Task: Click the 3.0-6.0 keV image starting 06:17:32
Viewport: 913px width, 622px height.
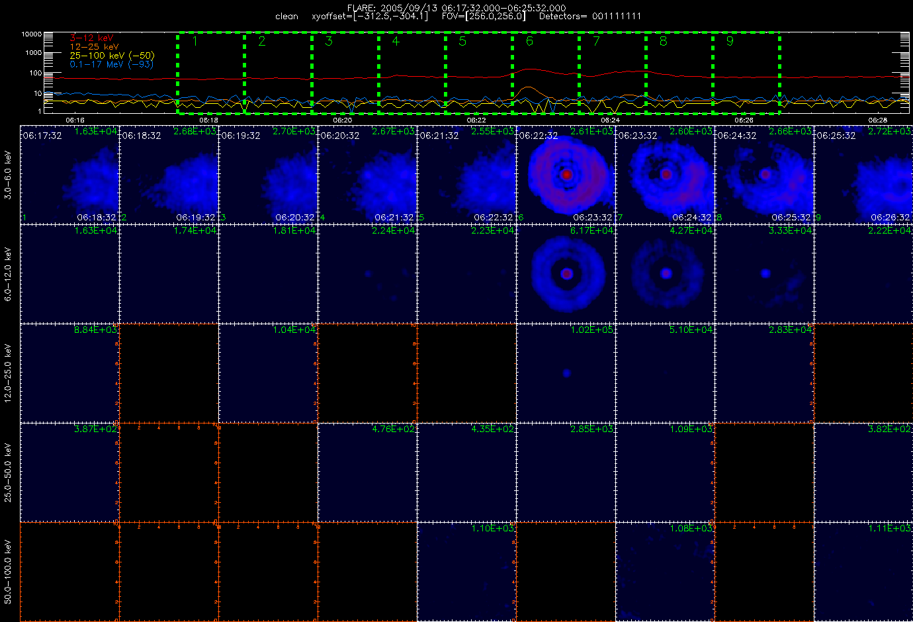Action: tap(70, 174)
